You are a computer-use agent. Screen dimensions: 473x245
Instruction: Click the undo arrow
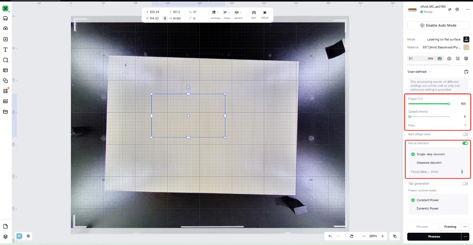point(330,236)
